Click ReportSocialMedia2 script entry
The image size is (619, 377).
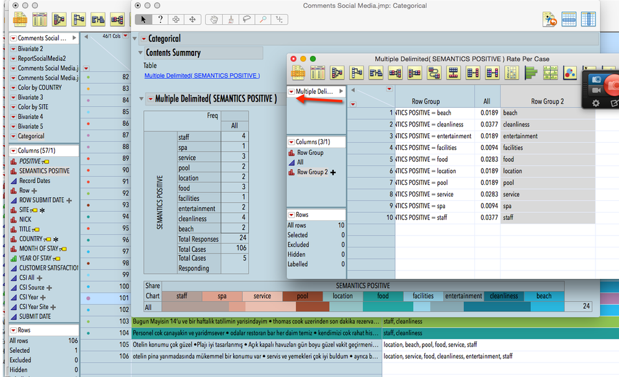click(x=42, y=58)
